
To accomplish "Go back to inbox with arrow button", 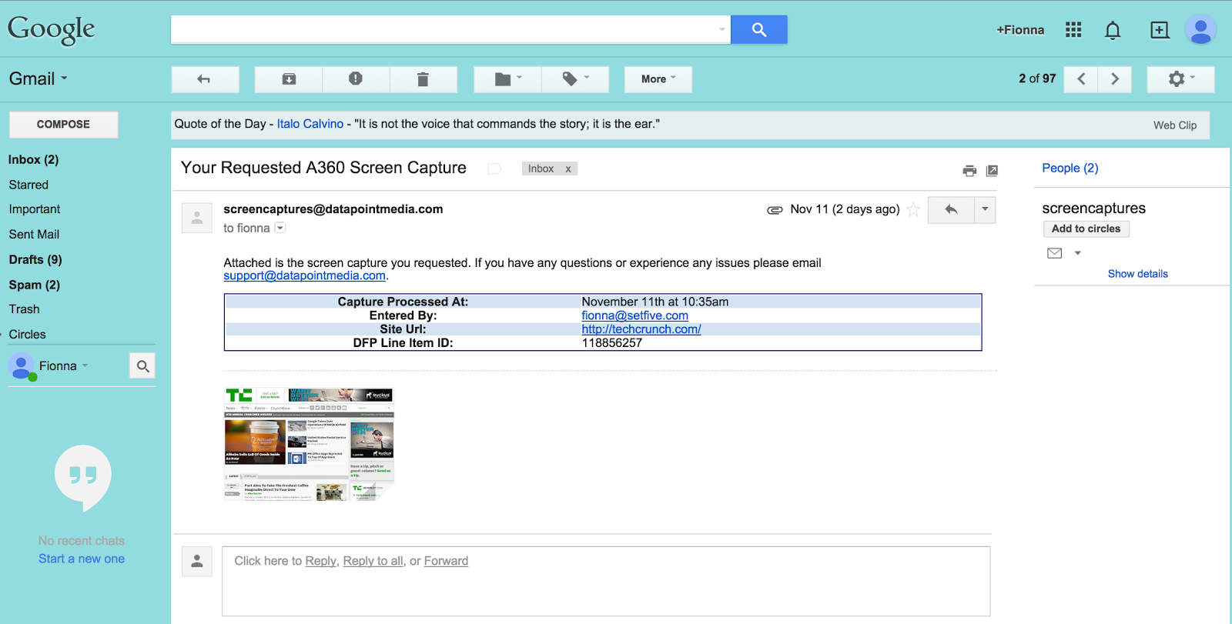I will click(205, 79).
